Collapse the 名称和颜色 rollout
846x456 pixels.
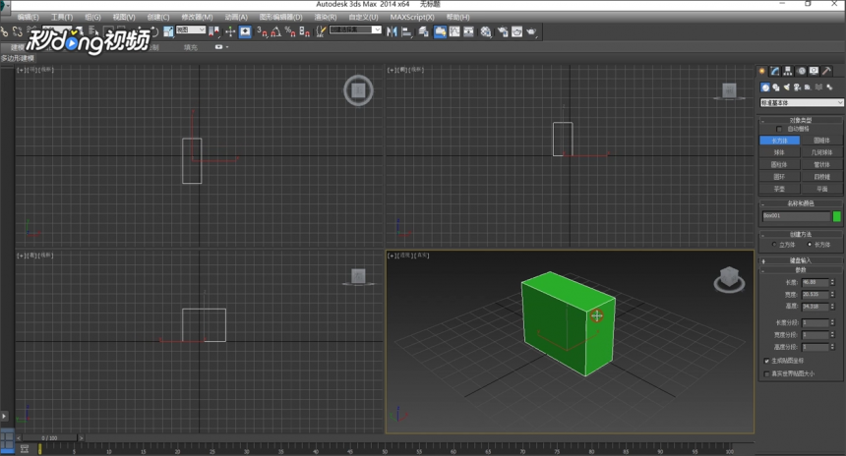point(801,203)
